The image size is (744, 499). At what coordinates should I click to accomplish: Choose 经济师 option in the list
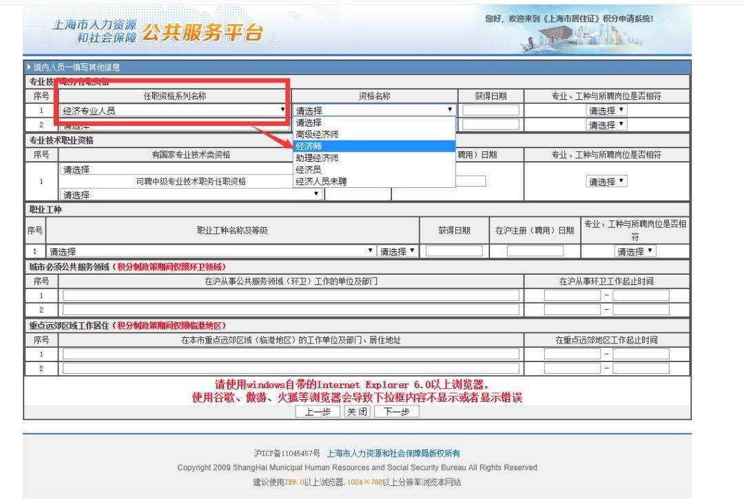374,147
